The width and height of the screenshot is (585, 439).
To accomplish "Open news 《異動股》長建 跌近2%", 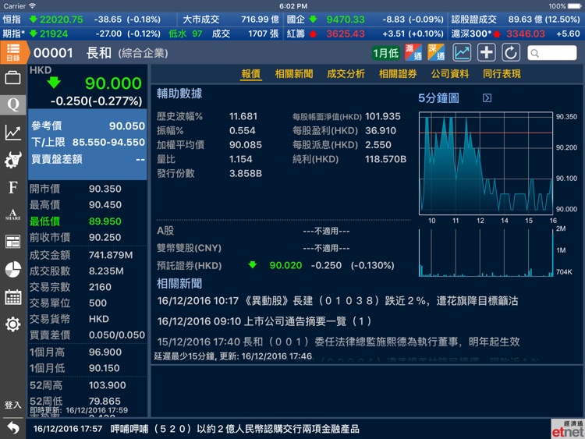I will point(338,301).
